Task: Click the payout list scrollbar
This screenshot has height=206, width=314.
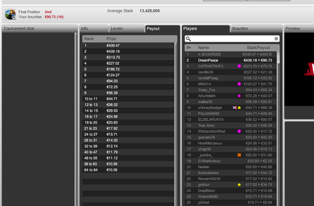Action: click(176, 124)
